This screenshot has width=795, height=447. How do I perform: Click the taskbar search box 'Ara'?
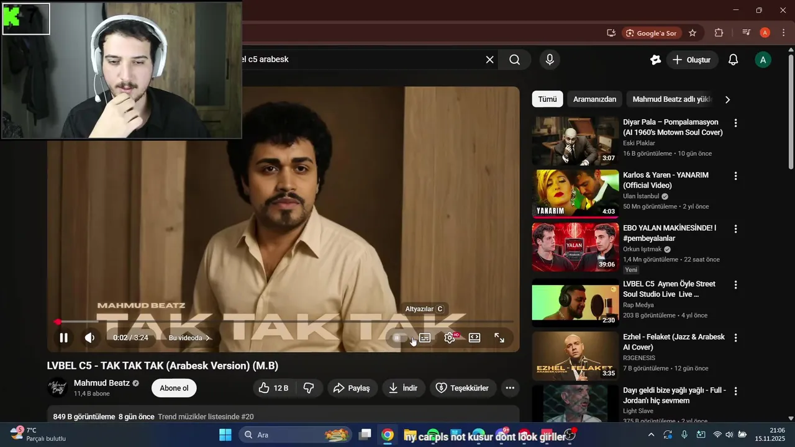click(296, 435)
